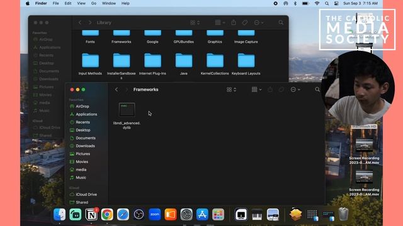Go forward in the Library window
The height and width of the screenshot is (226, 403).
89,23
